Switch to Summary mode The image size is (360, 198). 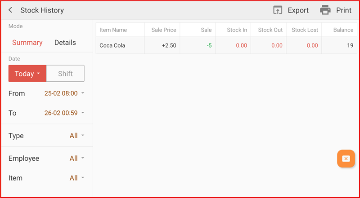pyautogui.click(x=27, y=43)
